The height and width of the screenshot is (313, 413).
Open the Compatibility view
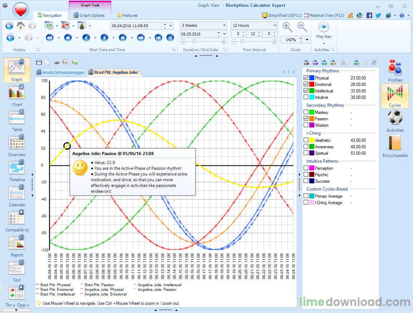tap(17, 221)
